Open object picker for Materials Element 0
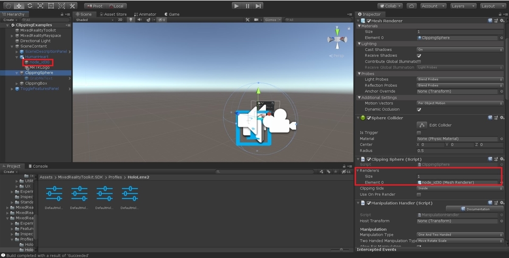509x258 pixels. [502, 38]
